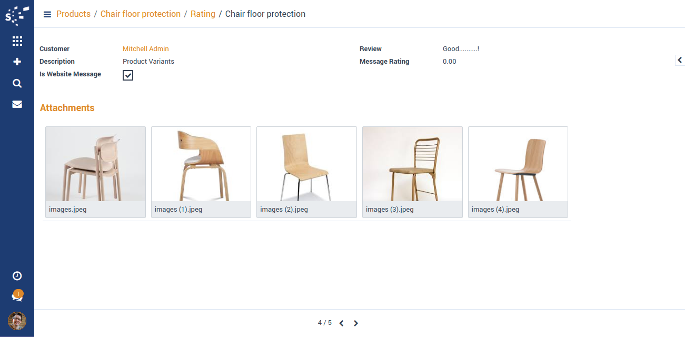Click the Mitchell Admin user avatar
The height and width of the screenshot is (337, 685).
17,321
